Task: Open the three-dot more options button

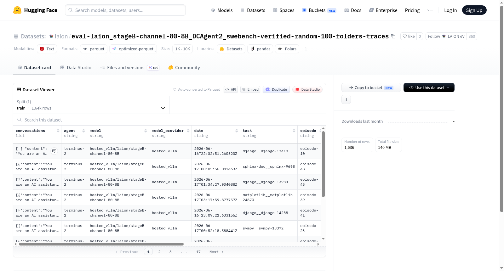Action: coord(346,99)
